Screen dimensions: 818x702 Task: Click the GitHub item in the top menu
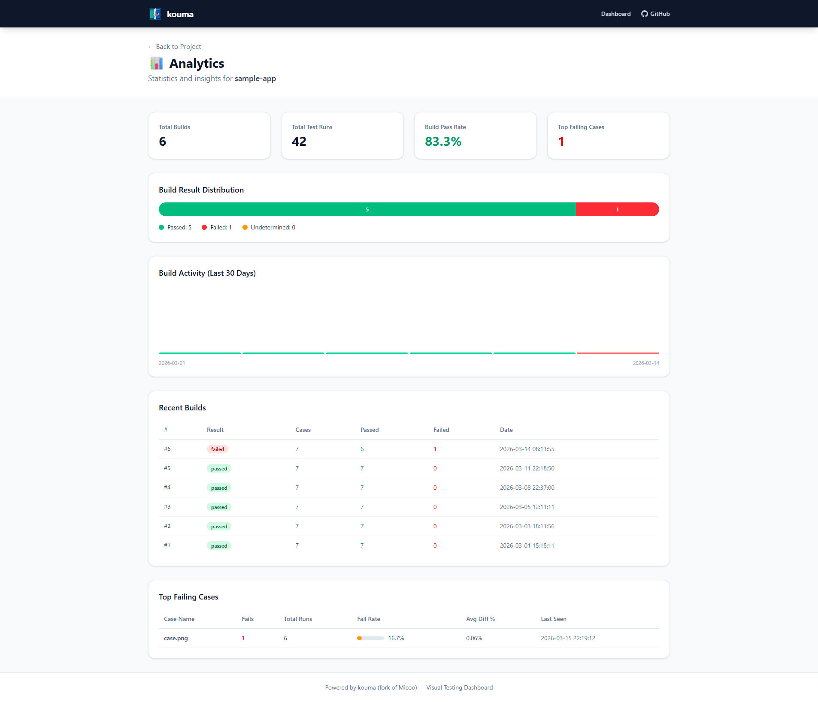pyautogui.click(x=655, y=13)
